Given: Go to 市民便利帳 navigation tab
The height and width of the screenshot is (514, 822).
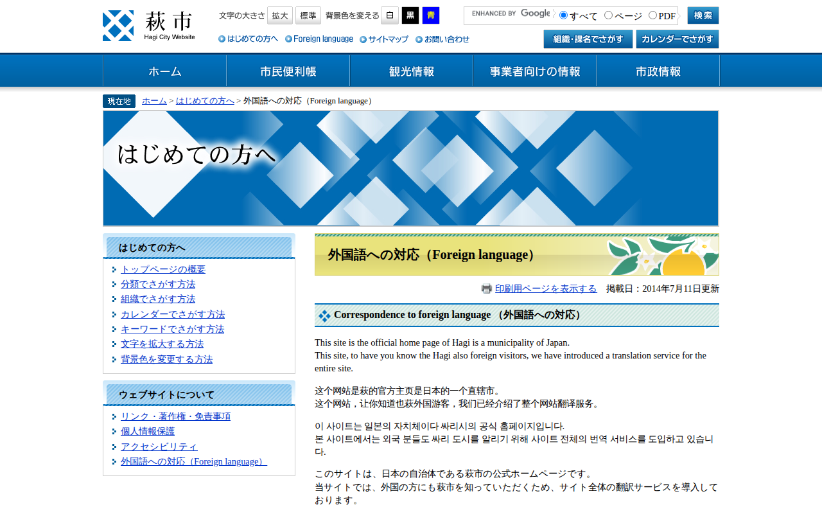Looking at the screenshot, I should (288, 71).
